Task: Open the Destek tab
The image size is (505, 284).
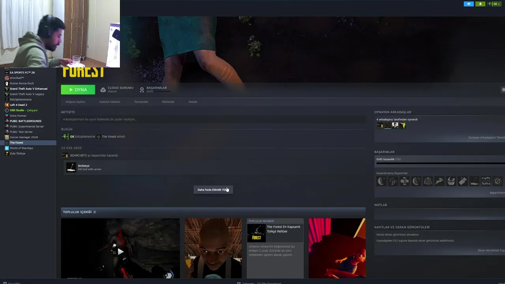Action: tap(193, 102)
